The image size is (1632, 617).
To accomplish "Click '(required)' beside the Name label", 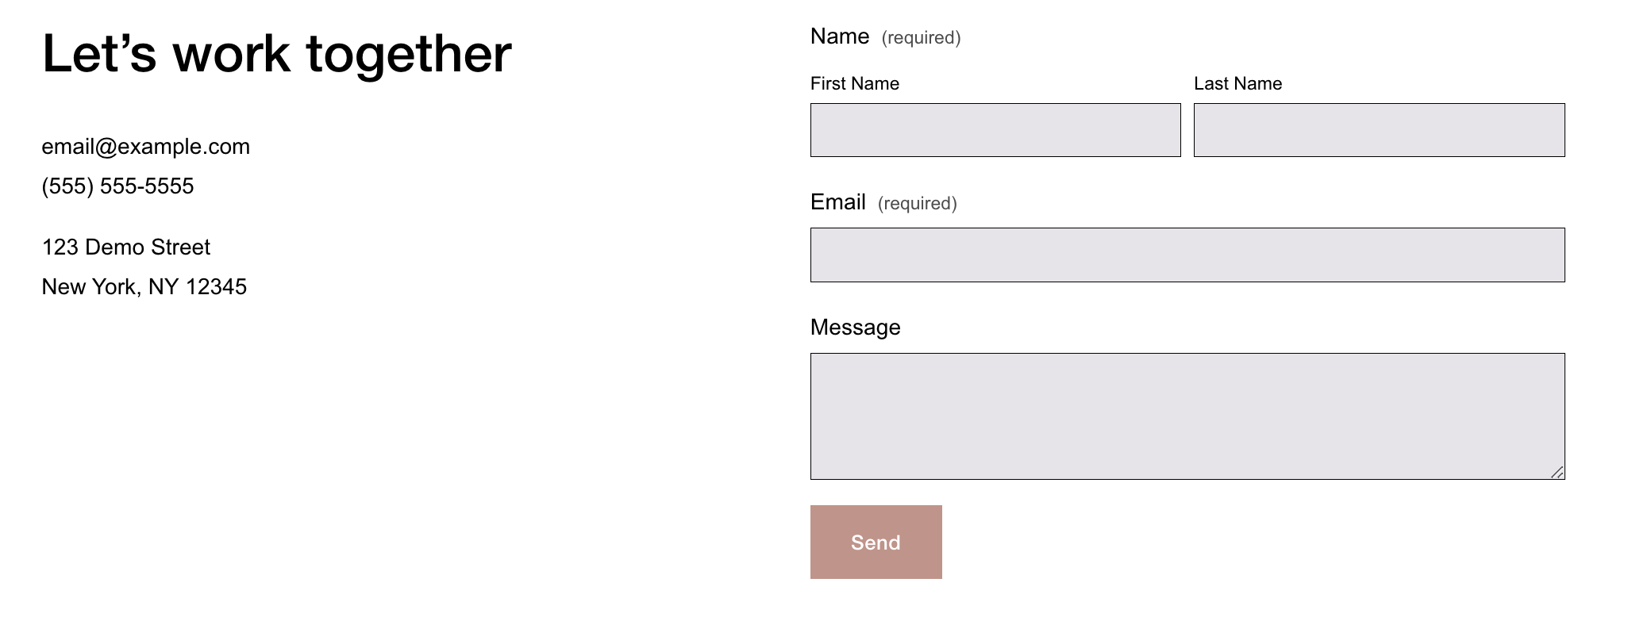I will click(921, 38).
